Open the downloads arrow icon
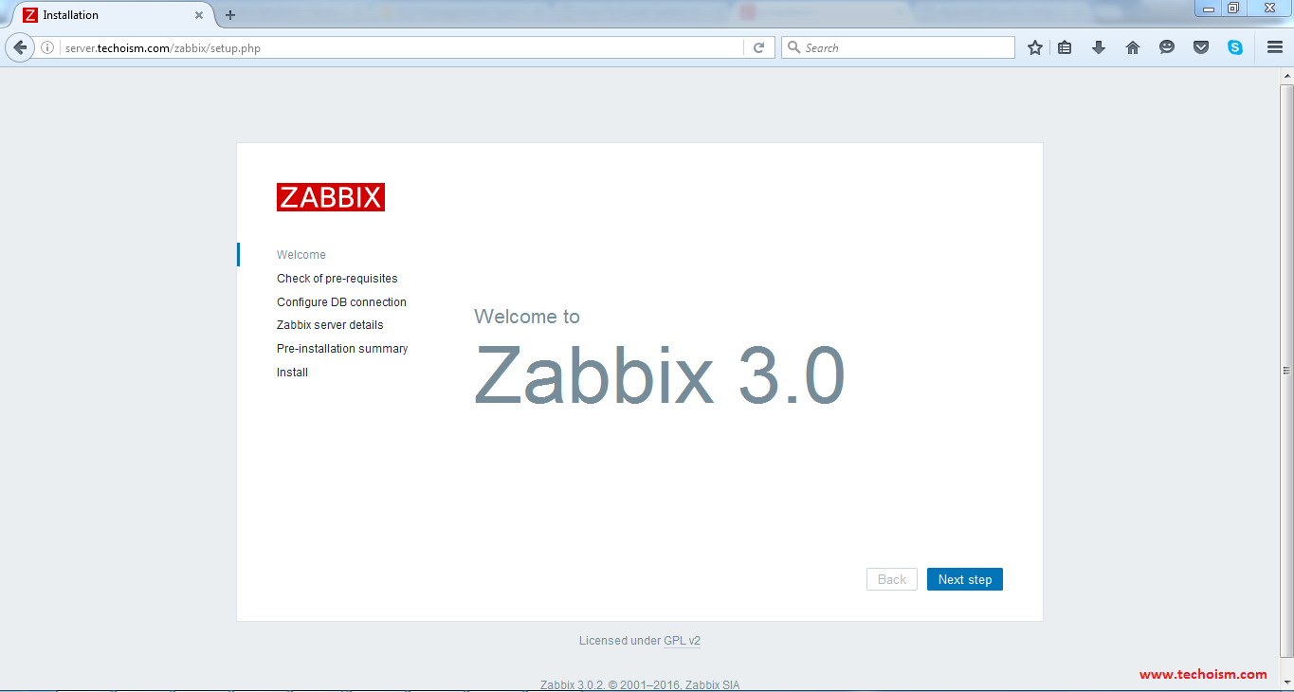 coord(1099,47)
